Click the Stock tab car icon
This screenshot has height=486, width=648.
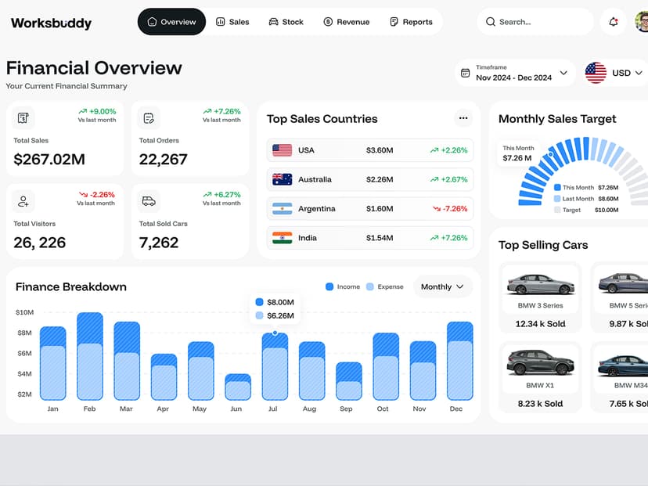click(274, 21)
